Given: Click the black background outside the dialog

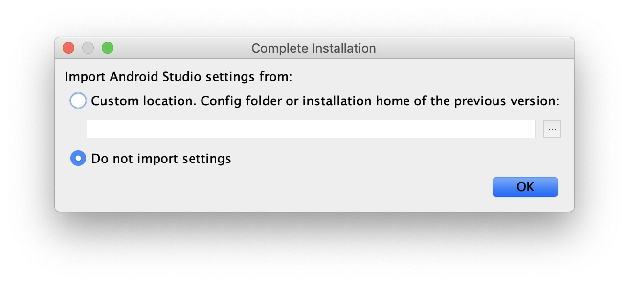Looking at the screenshot, I should 313,249.
